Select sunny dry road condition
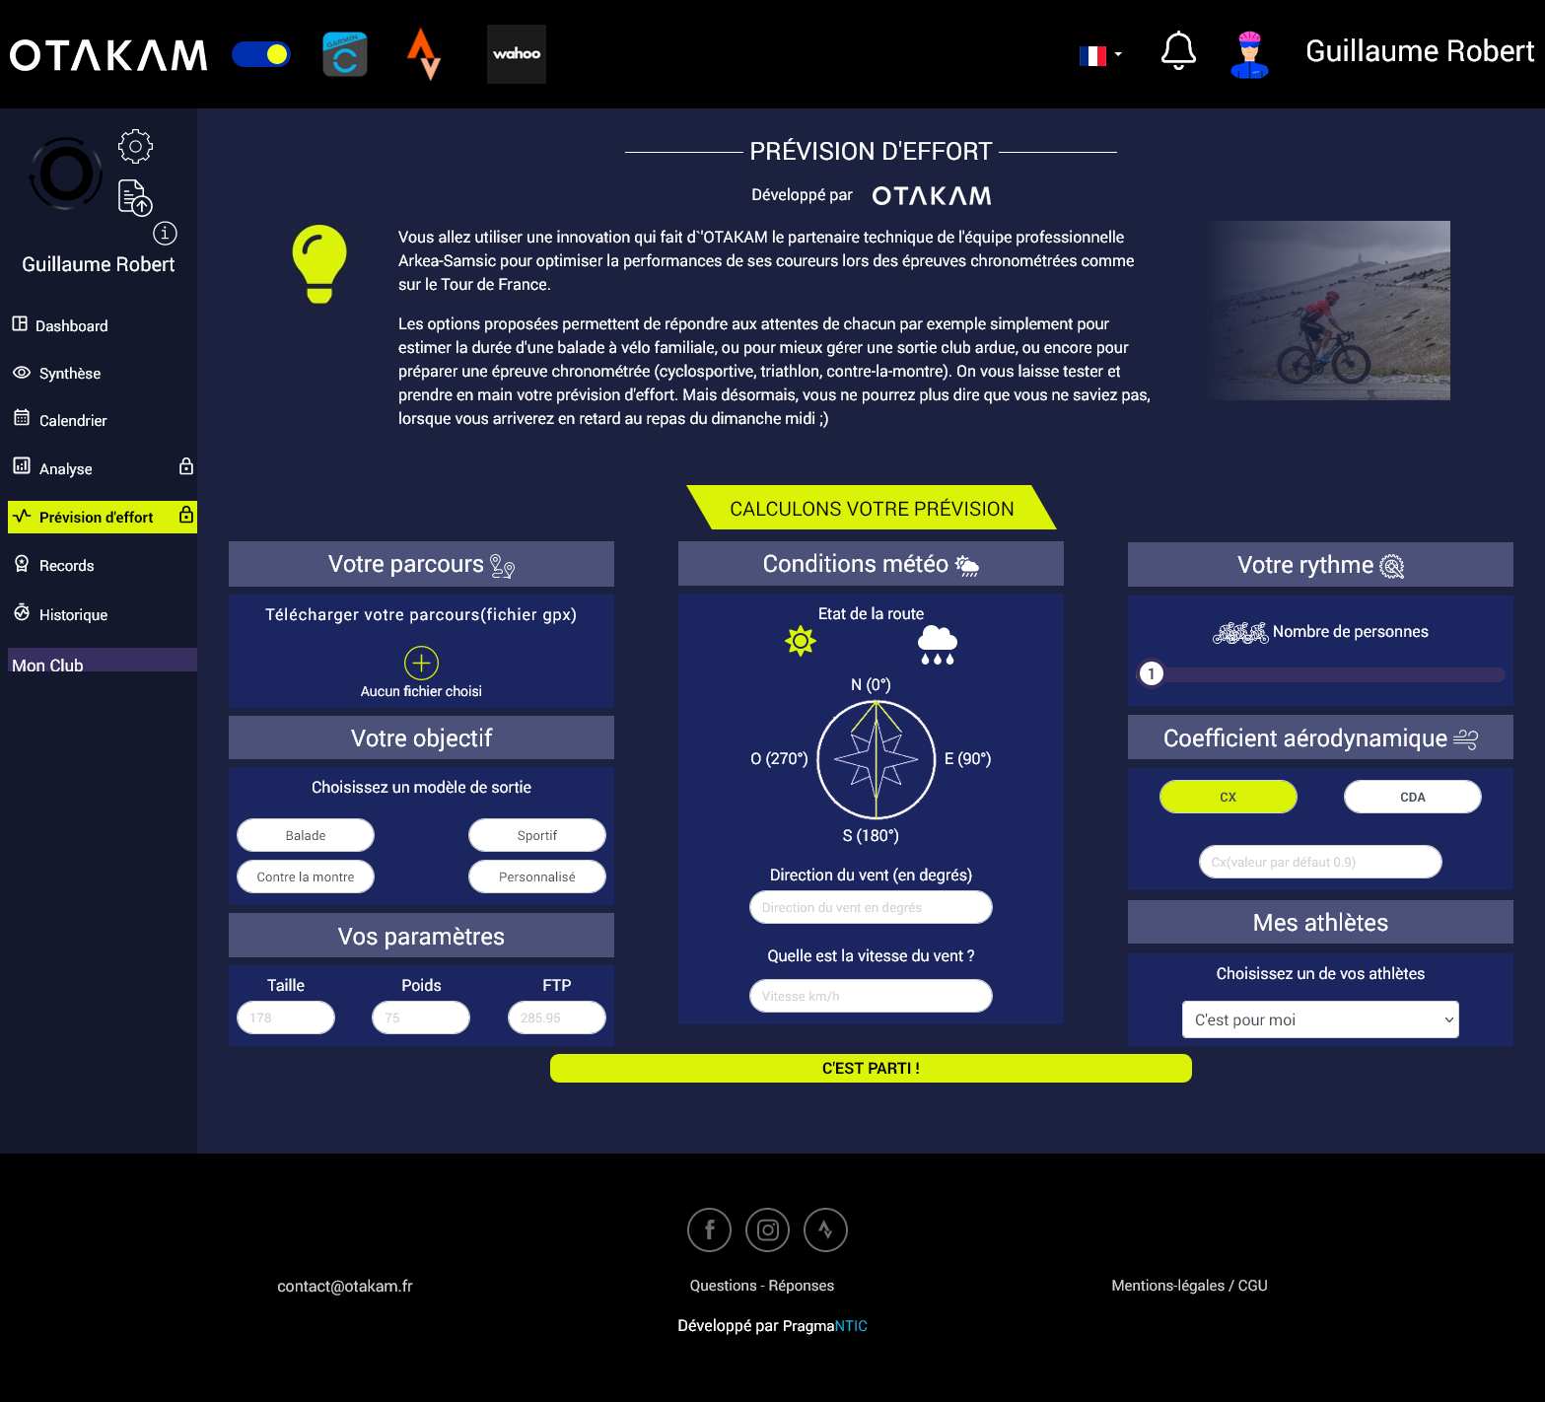The width and height of the screenshot is (1545, 1402). tap(801, 642)
